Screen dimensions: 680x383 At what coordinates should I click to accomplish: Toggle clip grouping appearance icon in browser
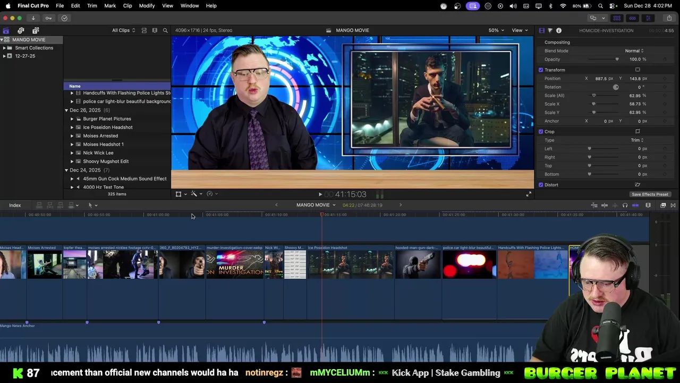[144, 30]
